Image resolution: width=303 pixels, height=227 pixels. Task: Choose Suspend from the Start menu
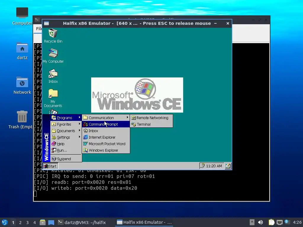[x=66, y=159]
